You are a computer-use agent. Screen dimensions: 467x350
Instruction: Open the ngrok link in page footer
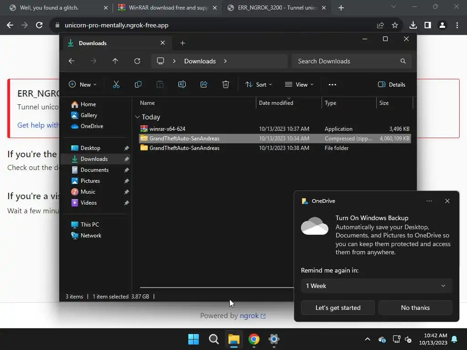(253, 316)
